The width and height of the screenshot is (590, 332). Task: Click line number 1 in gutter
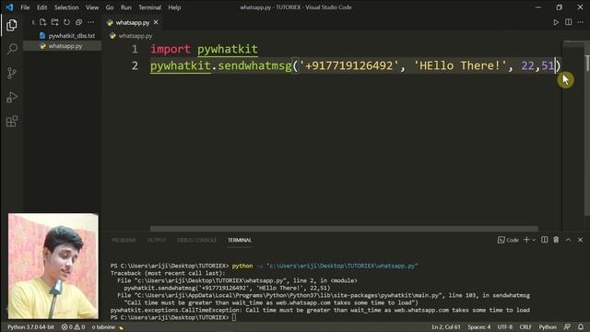(135, 49)
